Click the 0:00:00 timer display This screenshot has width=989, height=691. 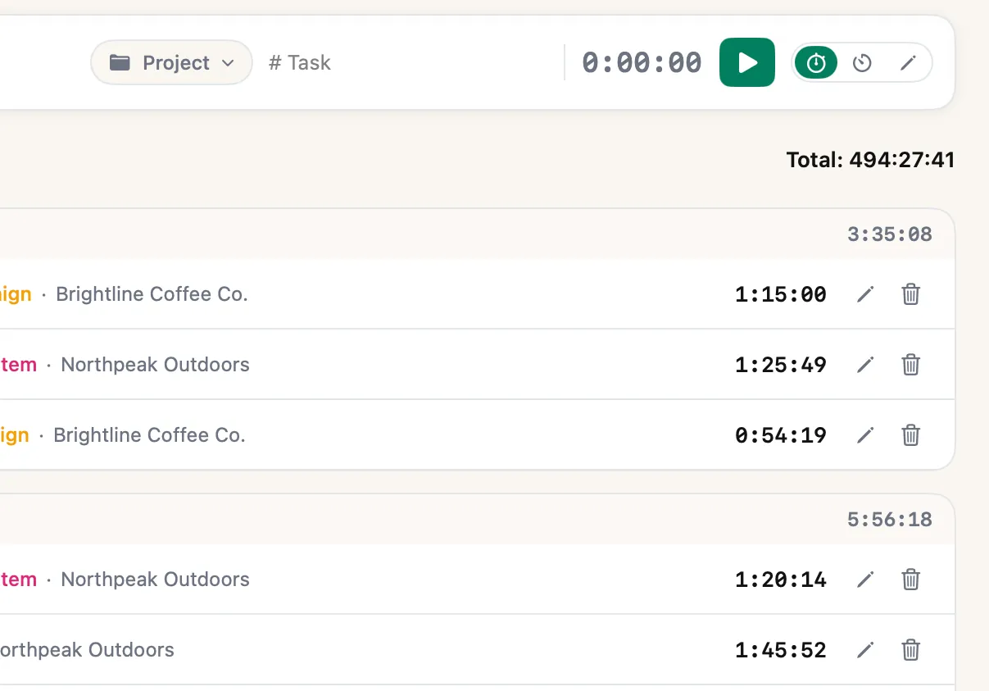[x=642, y=63]
